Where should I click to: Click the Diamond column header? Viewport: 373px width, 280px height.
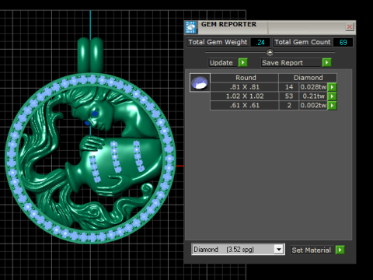(308, 78)
